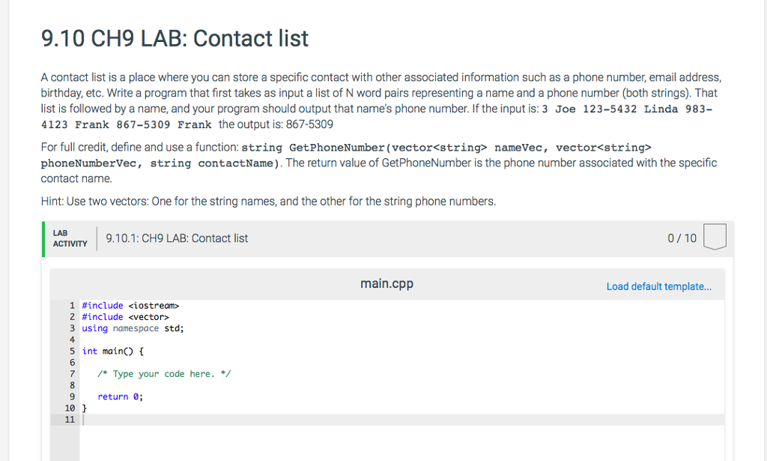
Task: Click the LAB ACTIVITY label
Action: (68, 238)
